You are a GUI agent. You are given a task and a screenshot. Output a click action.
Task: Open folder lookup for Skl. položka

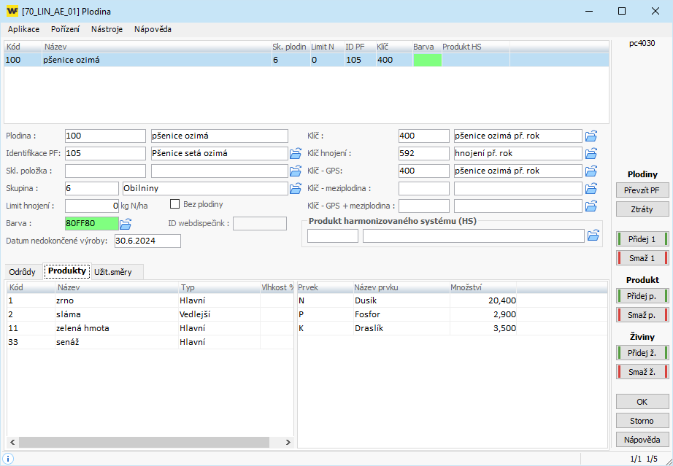pos(296,171)
